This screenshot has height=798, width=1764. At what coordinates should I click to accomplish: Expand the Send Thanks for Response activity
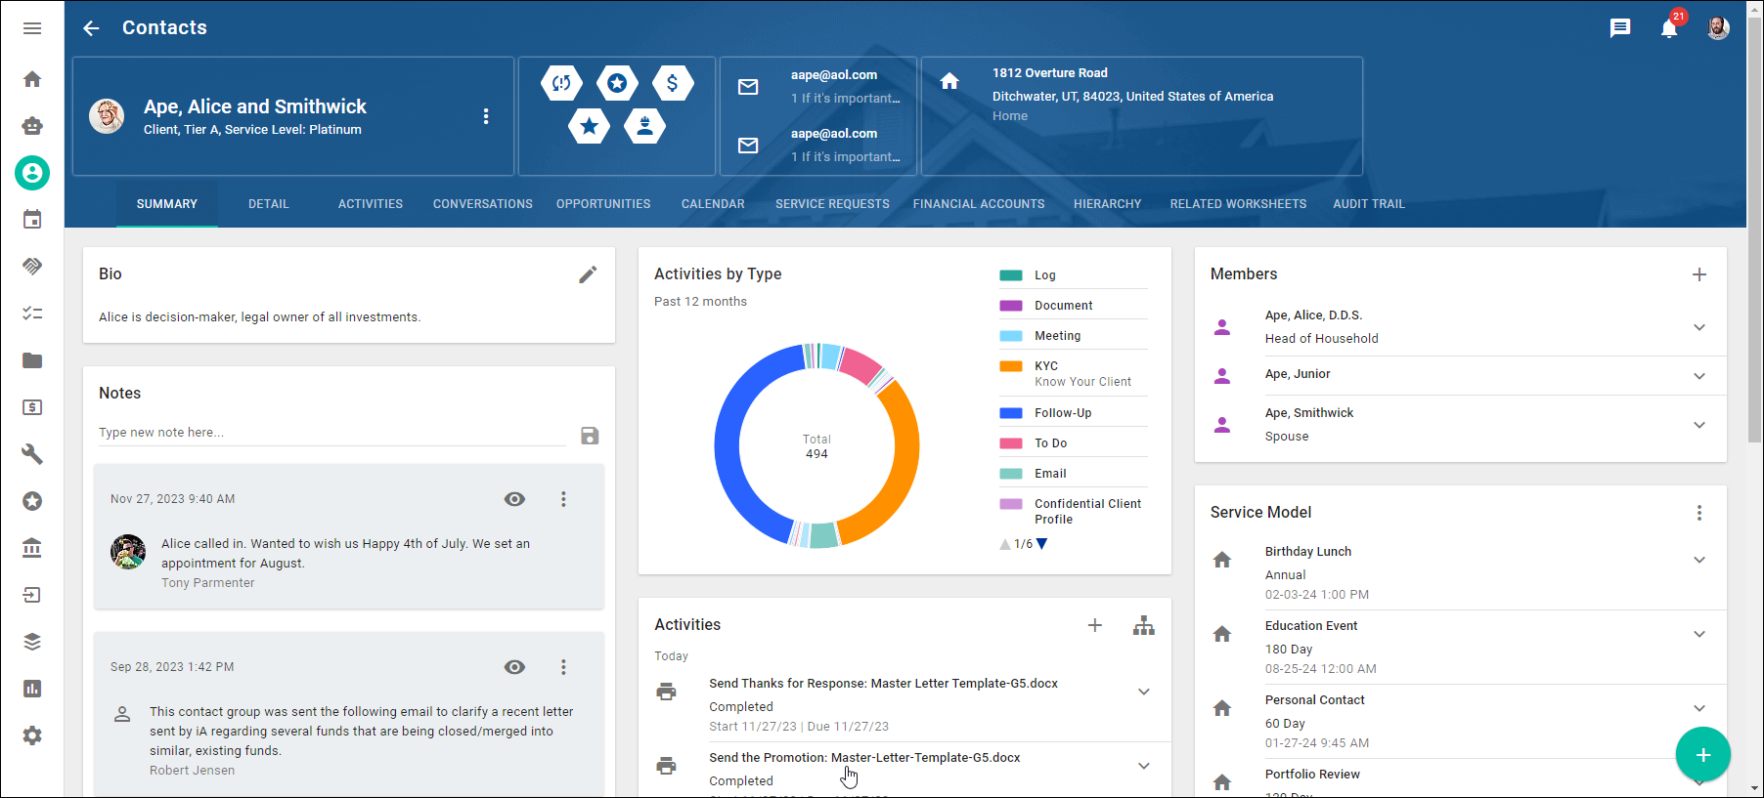click(1144, 692)
